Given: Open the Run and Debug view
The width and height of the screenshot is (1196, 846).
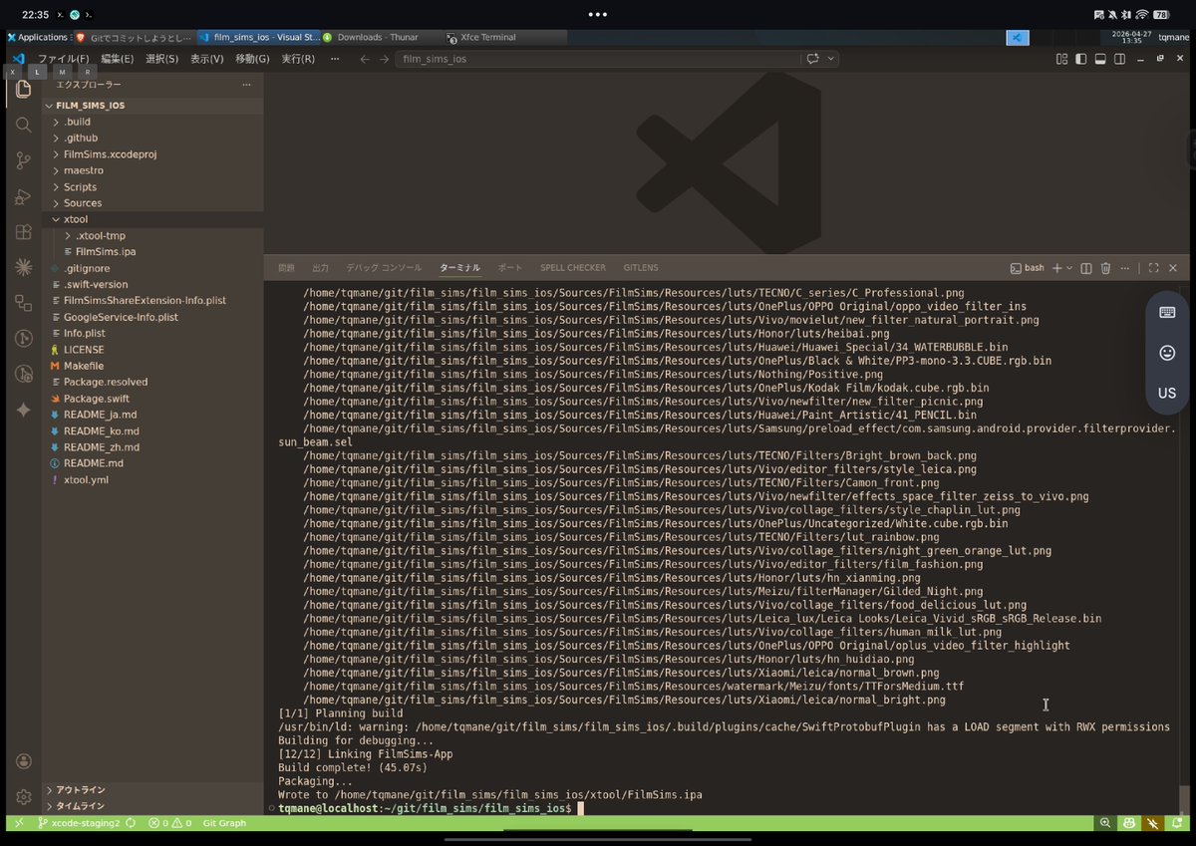Looking at the screenshot, I should [x=23, y=196].
